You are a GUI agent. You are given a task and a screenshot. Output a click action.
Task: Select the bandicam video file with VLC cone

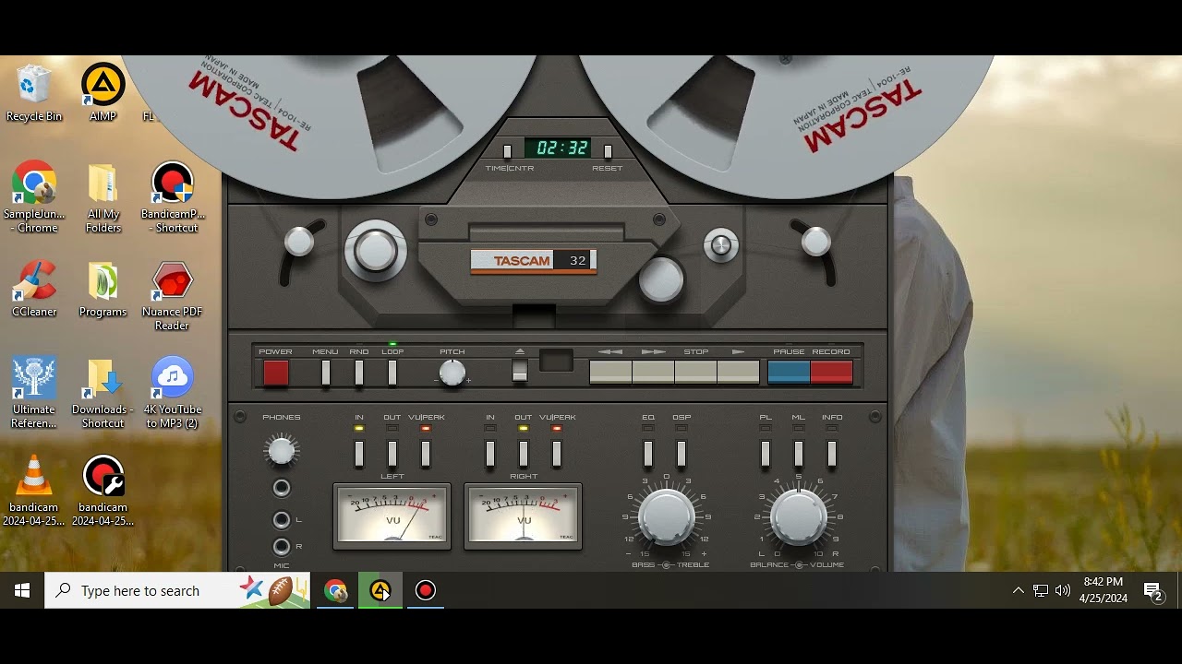click(x=34, y=491)
